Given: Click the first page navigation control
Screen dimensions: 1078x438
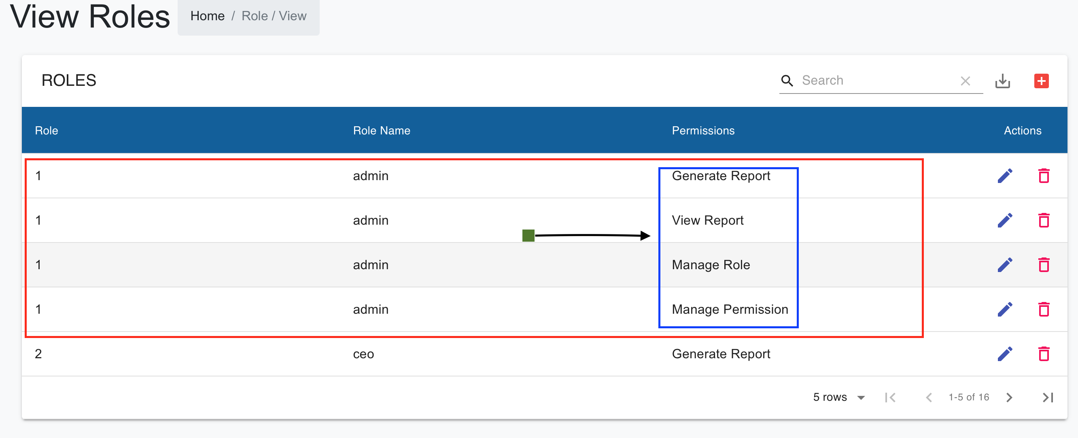Looking at the screenshot, I should (891, 397).
